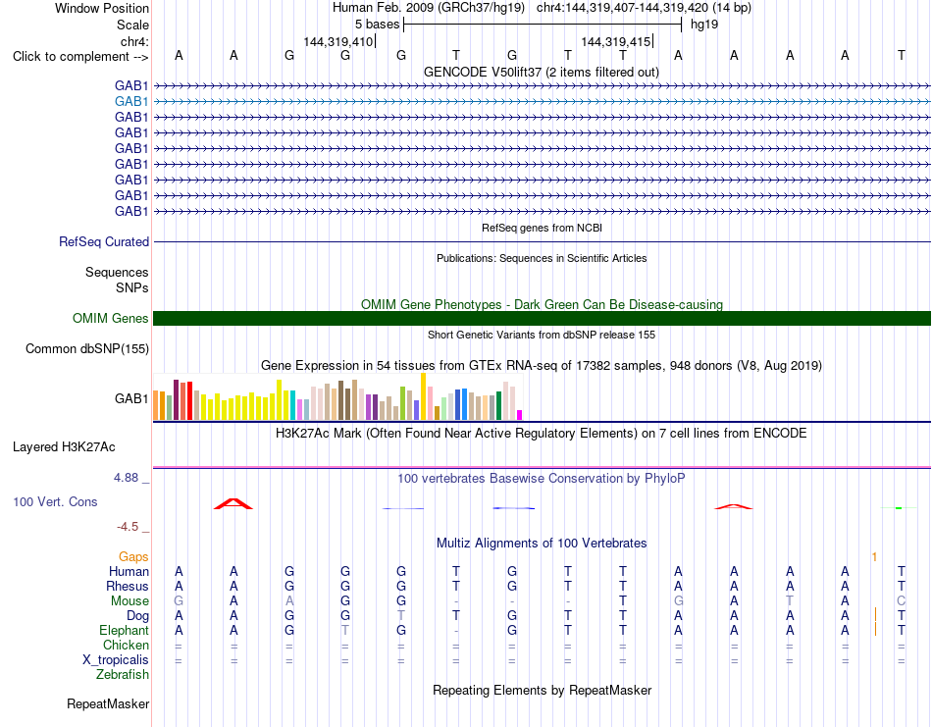Screen dimensions: 932x727
Task: Click the 'Window Position' track label
Action: coord(102,8)
